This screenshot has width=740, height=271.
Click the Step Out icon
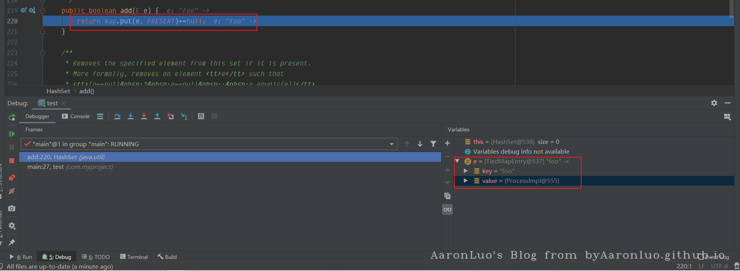pos(157,116)
